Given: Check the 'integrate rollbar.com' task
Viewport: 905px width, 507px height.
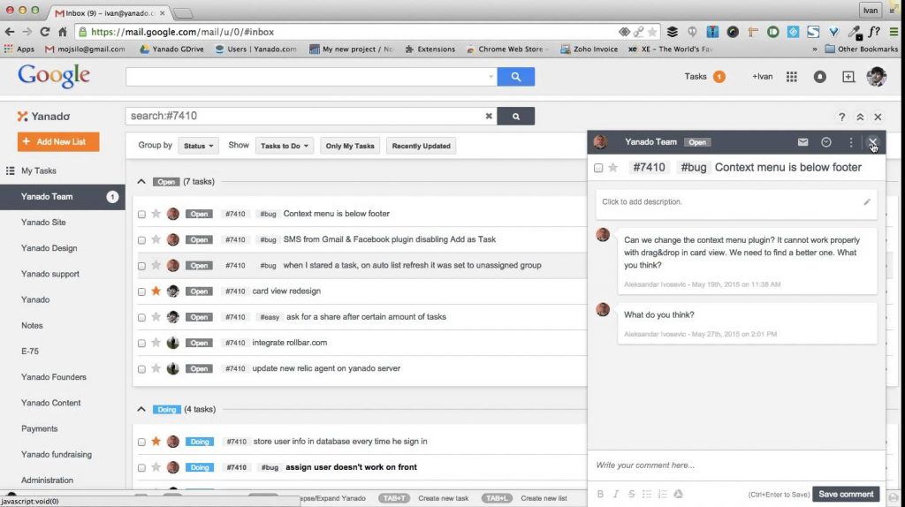Looking at the screenshot, I should [x=141, y=344].
